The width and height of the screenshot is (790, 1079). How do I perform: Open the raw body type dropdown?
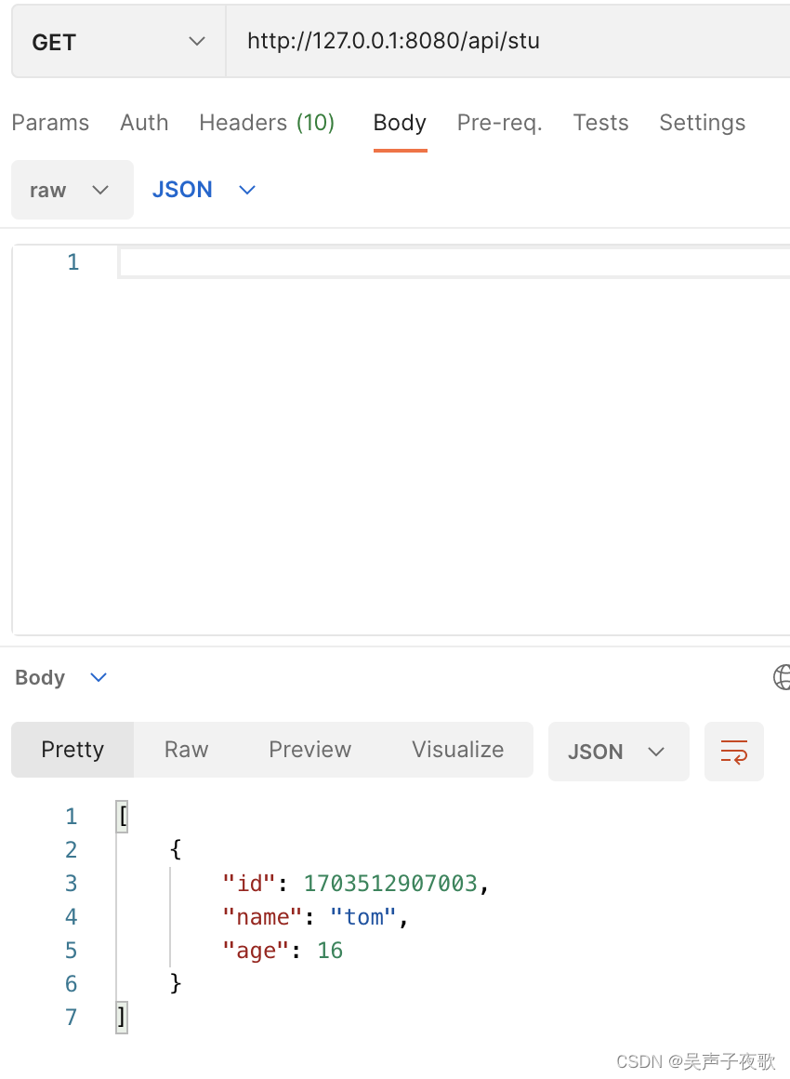coord(72,190)
